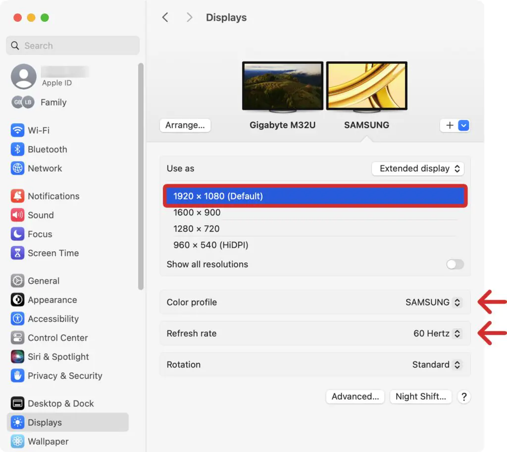Open Focus settings
The image size is (507, 452).
(x=39, y=234)
